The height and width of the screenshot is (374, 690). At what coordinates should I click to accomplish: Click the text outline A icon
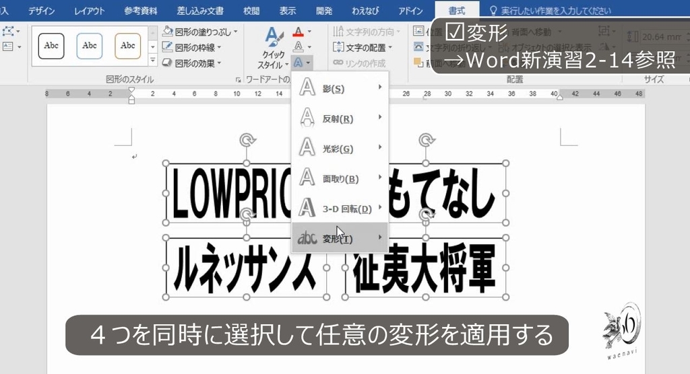[299, 46]
